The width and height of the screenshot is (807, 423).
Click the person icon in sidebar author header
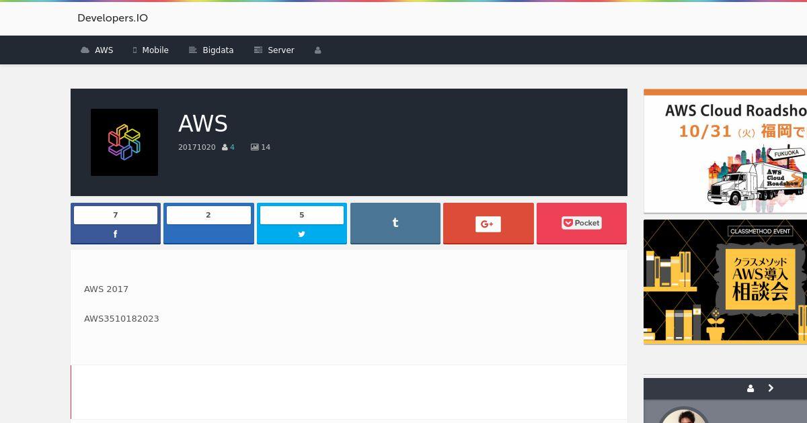[x=751, y=388]
